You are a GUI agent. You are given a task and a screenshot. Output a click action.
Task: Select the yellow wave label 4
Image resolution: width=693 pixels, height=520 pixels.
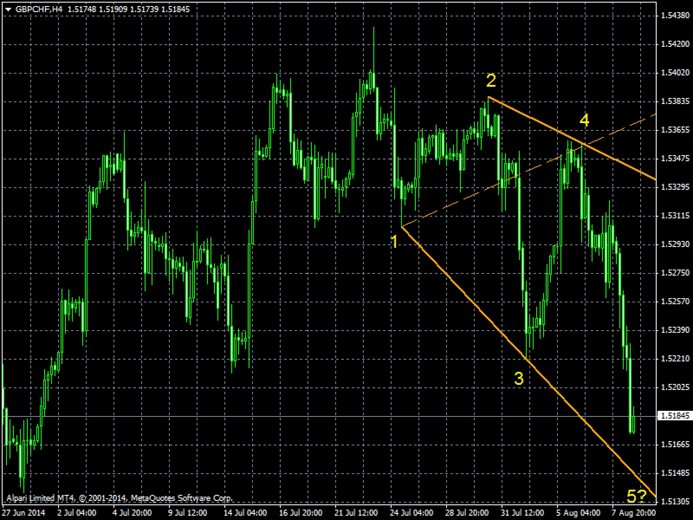[584, 120]
